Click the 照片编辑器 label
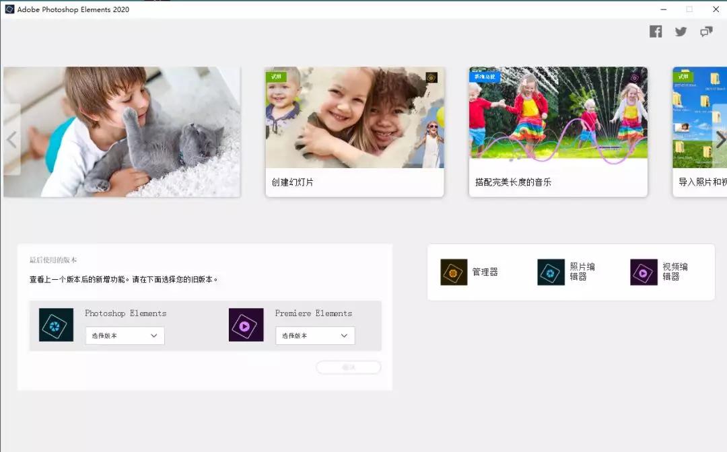Viewport: 727px width, 452px height. coord(582,272)
